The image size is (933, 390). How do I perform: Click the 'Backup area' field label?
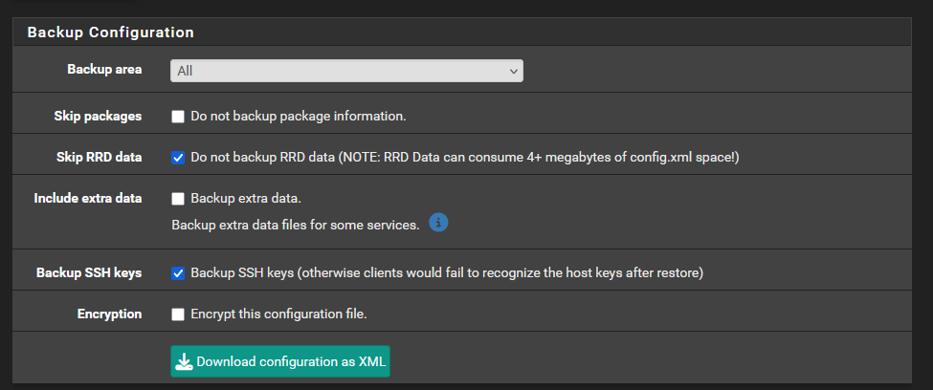[x=104, y=70]
